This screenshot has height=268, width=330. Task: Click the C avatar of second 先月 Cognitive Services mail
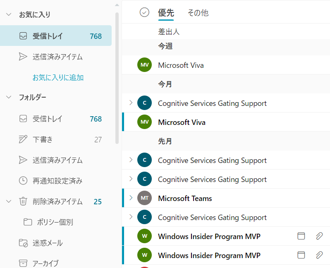coord(144,179)
